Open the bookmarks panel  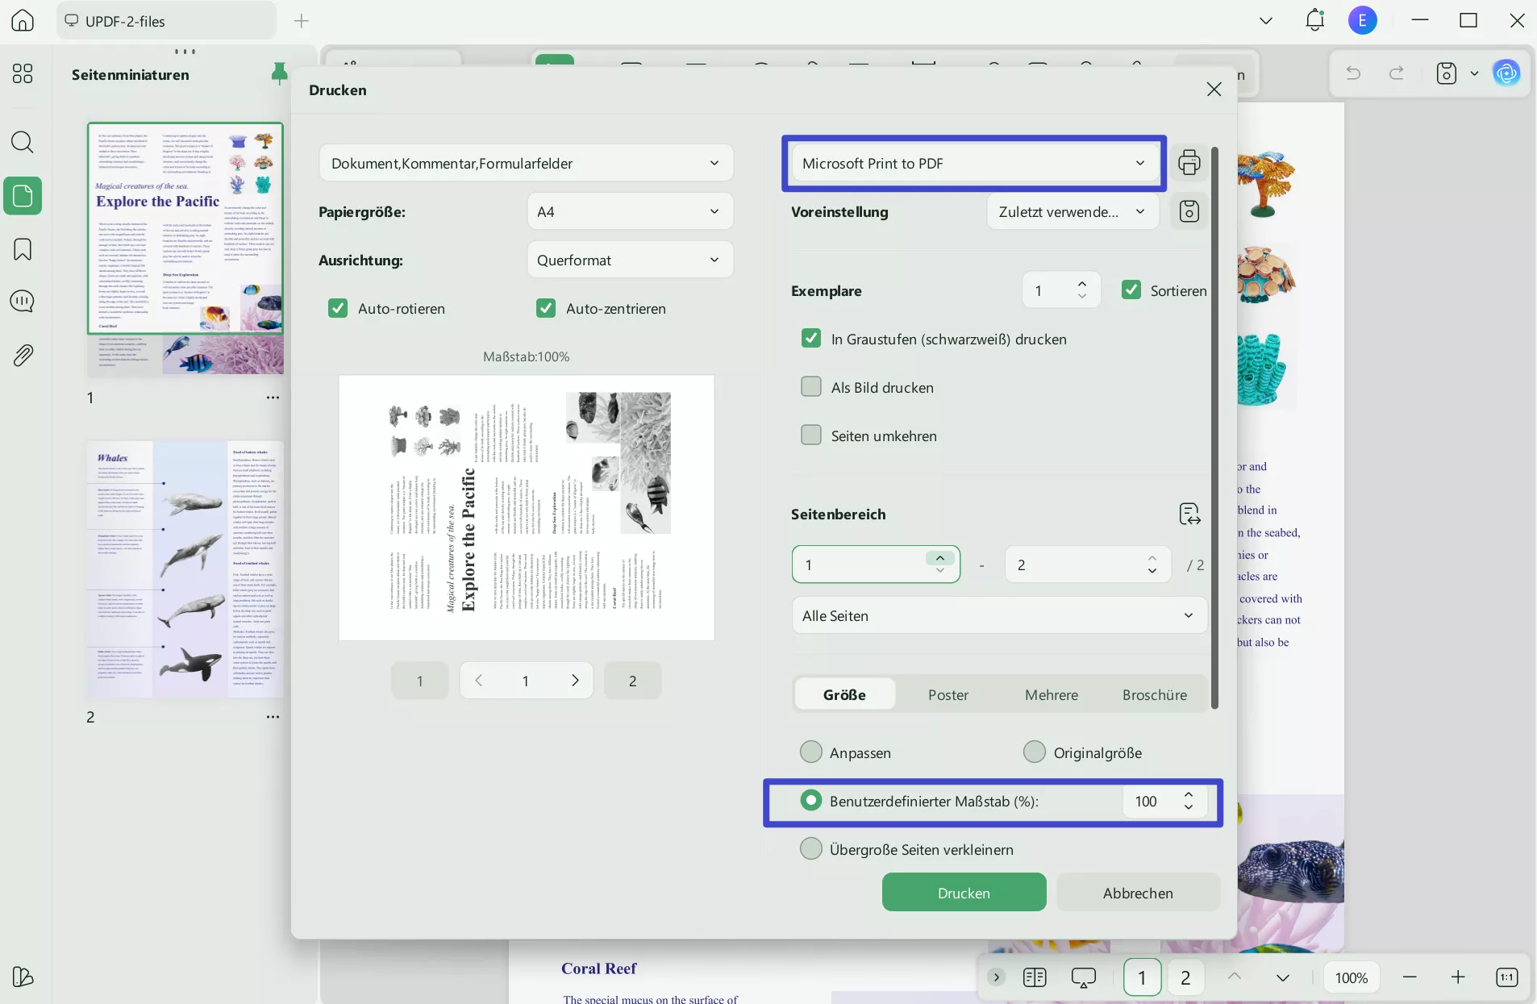23,249
